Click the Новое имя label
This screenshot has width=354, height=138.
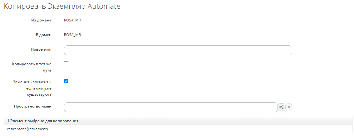[41, 49]
